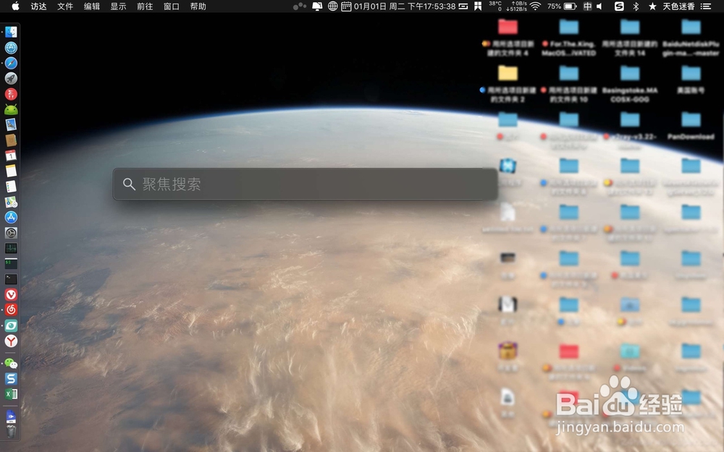Open the Apple menu
Screen dimensions: 724x452
pyautogui.click(x=15, y=6)
